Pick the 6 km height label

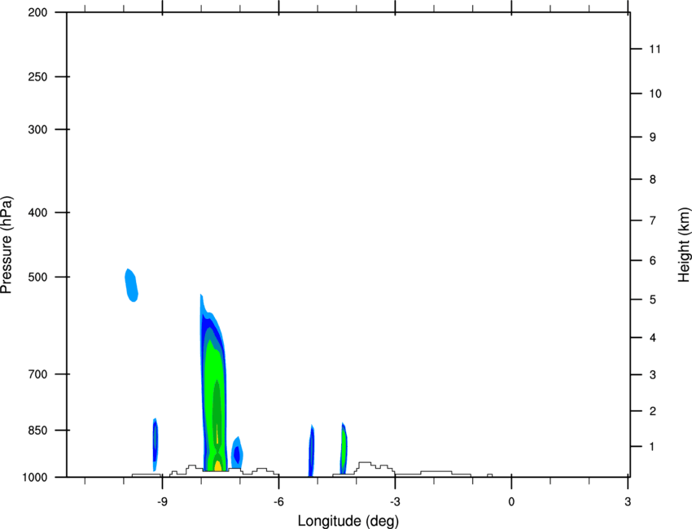(653, 260)
